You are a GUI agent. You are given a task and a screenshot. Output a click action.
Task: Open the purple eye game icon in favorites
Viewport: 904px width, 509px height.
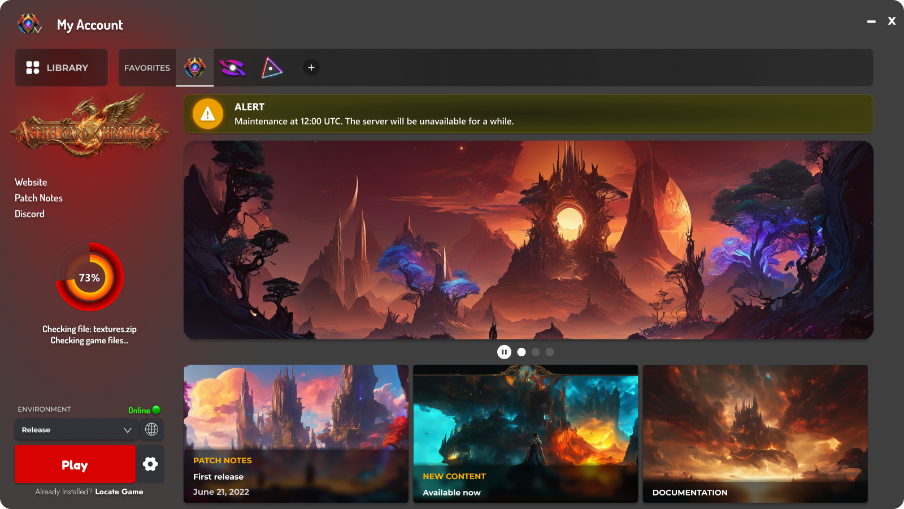233,67
